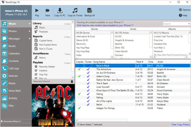
Task: Open the Hop Hip playlist
Action: pos(52,74)
